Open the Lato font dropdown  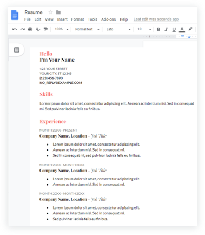coord(118,29)
